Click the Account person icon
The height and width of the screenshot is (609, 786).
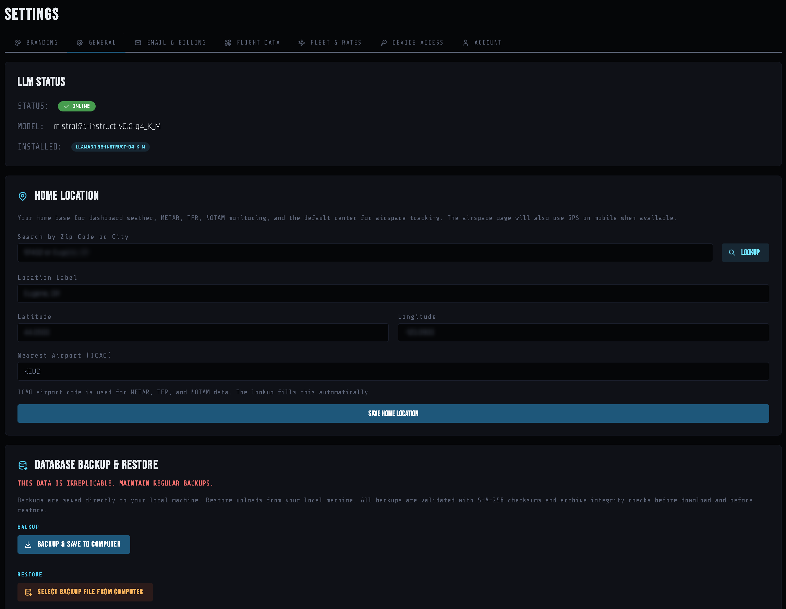coord(466,43)
